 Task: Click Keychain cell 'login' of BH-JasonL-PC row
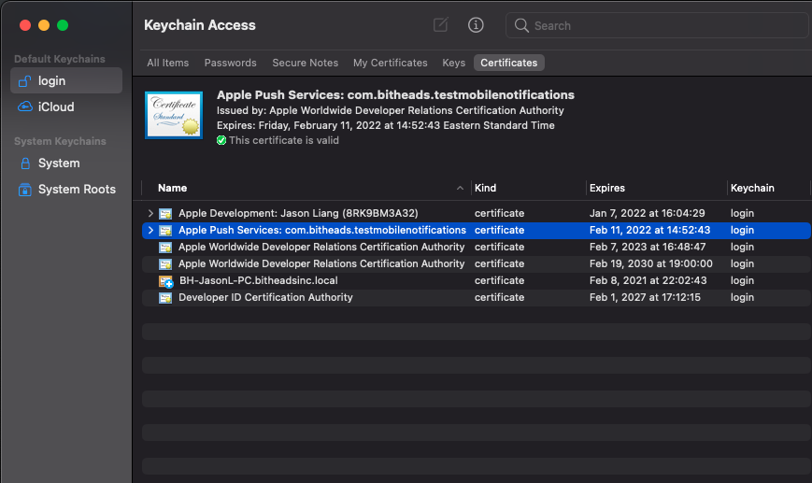click(x=742, y=280)
